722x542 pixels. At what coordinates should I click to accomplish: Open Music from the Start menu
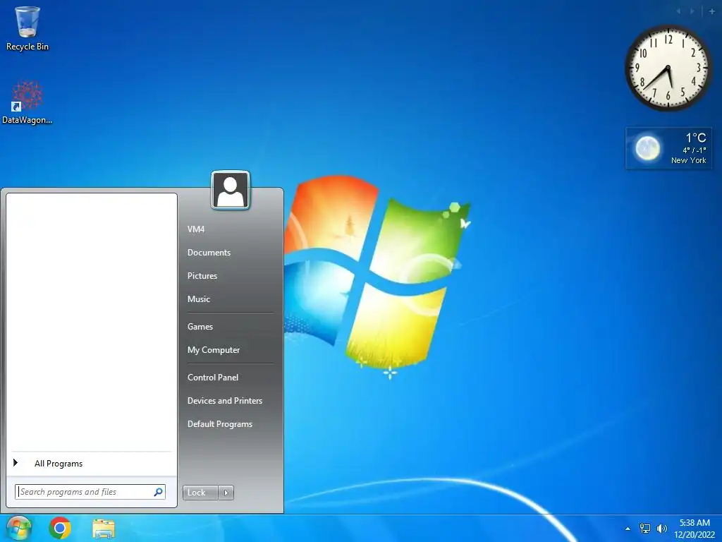(199, 299)
